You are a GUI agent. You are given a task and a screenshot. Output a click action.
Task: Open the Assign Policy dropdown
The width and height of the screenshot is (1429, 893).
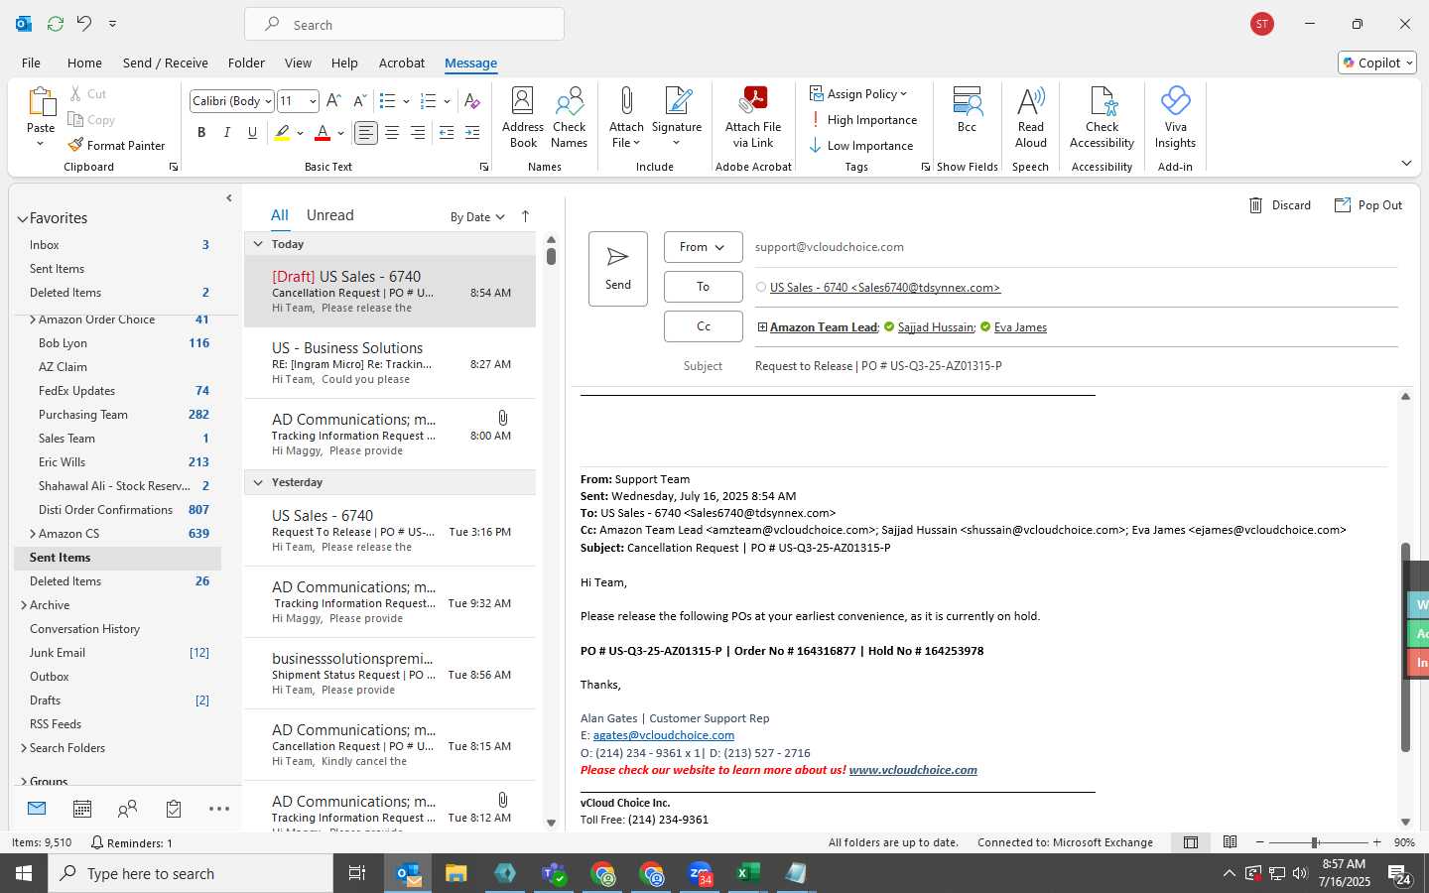click(858, 94)
